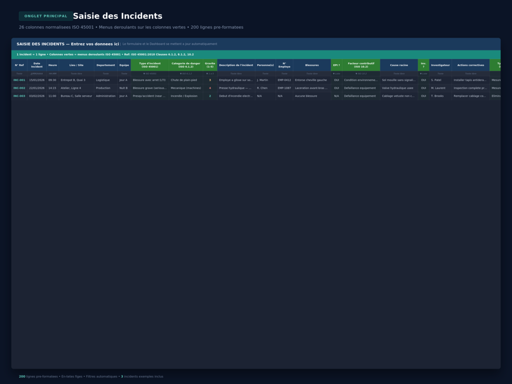Select the ONGLET PRINCIPAL badge
512x384 pixels.
pos(46,16)
